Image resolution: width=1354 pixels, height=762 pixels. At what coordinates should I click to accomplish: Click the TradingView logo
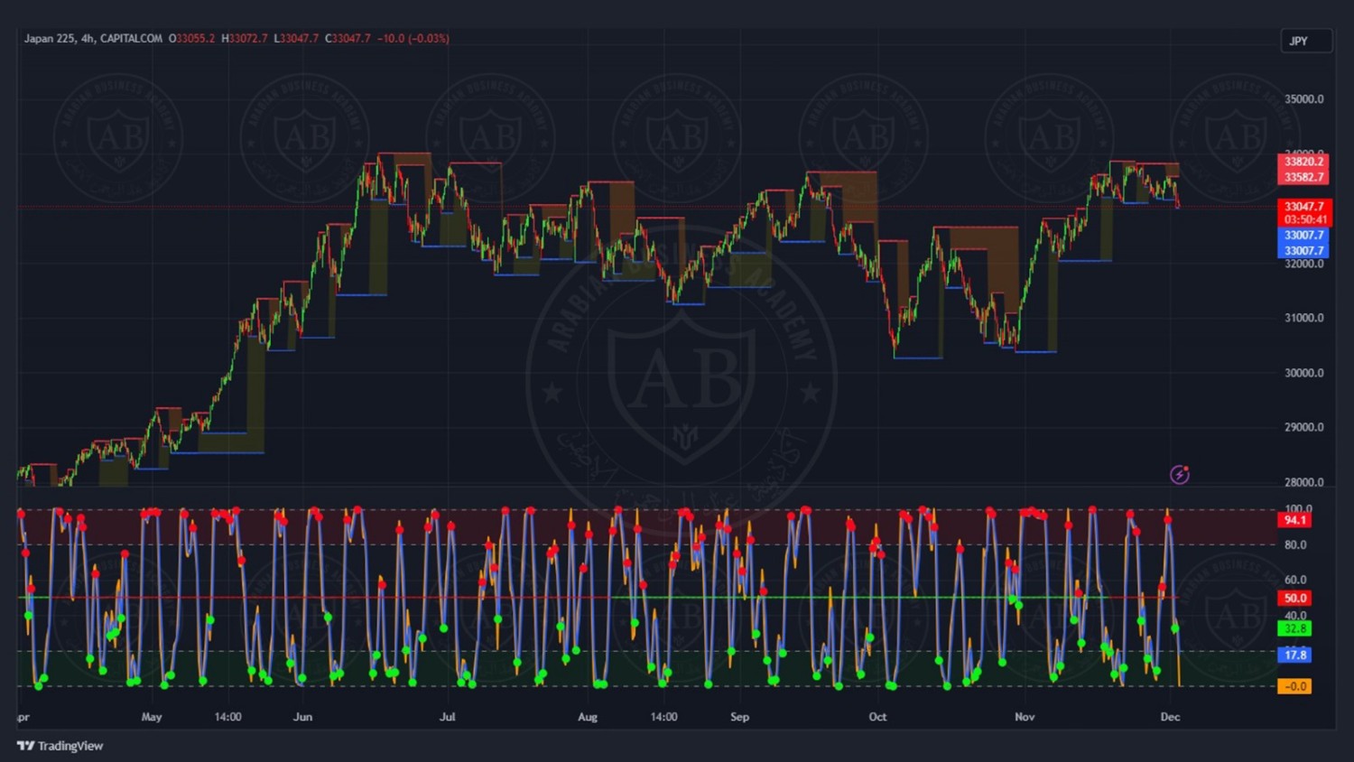point(60,746)
